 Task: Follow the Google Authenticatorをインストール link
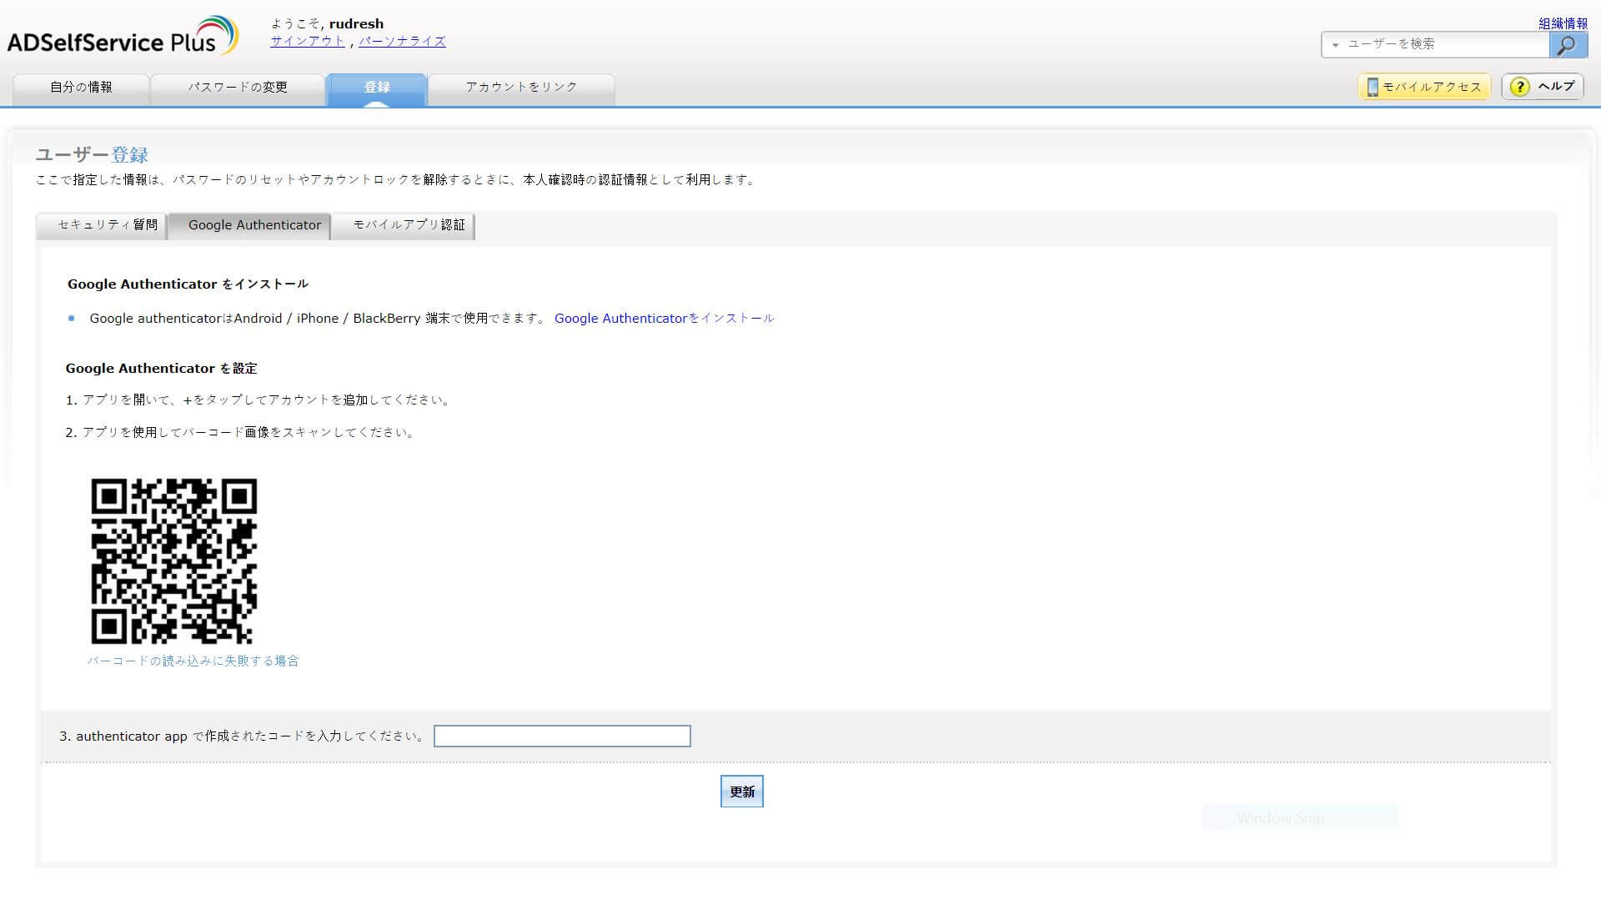tap(665, 319)
